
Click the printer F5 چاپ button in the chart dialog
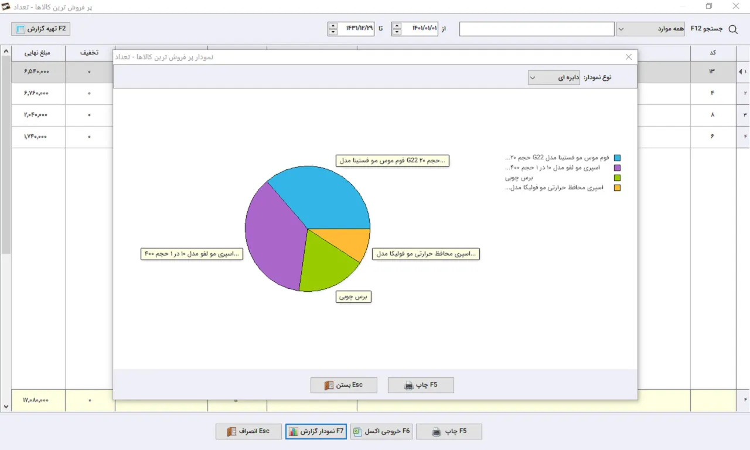coord(421,385)
